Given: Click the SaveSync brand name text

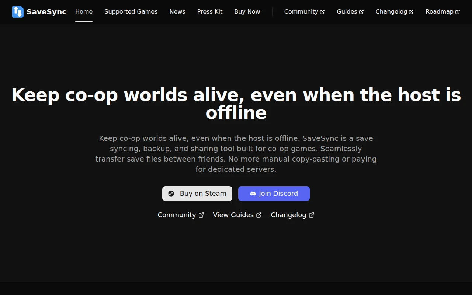Looking at the screenshot, I should click(x=46, y=12).
